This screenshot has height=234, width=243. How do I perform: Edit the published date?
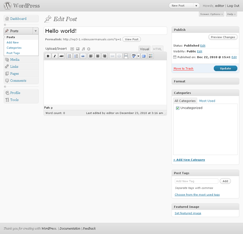[x=234, y=57]
